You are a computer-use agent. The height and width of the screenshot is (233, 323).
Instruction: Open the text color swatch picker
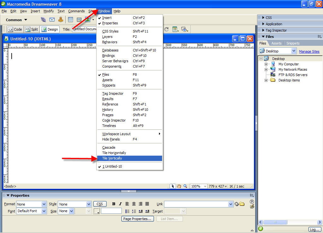tap(97, 211)
